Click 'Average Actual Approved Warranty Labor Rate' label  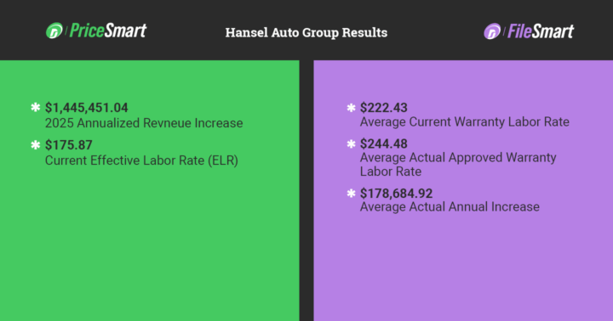pyautogui.click(x=458, y=165)
